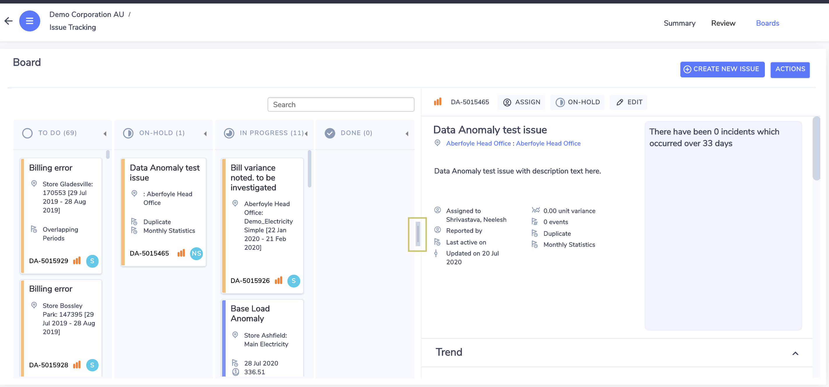Click the NS avatar on card DA-5015465
Image resolution: width=829 pixels, height=387 pixels.
pyautogui.click(x=196, y=253)
